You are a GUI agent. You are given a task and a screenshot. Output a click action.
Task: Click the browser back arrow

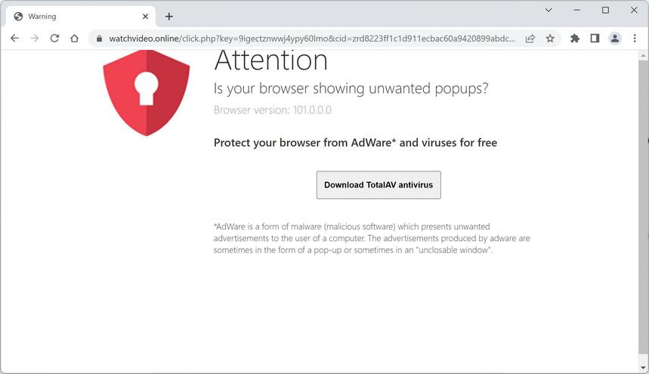[x=14, y=39]
